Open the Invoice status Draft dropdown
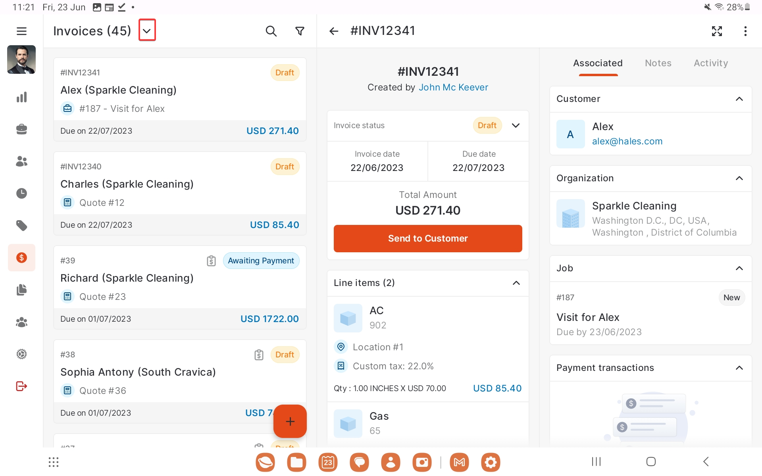Screen dimensions: 762x476 click(516, 125)
